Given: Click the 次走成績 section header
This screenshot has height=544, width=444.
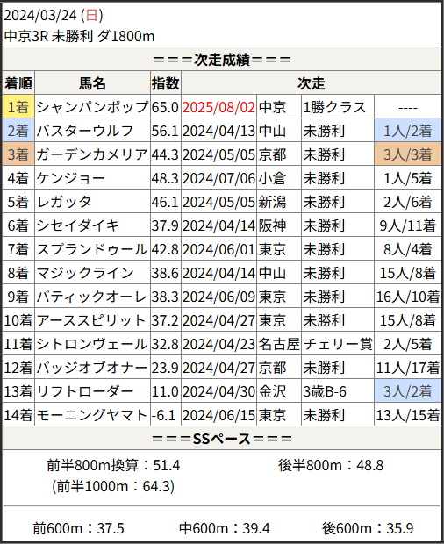Looking at the screenshot, I should (x=222, y=60).
